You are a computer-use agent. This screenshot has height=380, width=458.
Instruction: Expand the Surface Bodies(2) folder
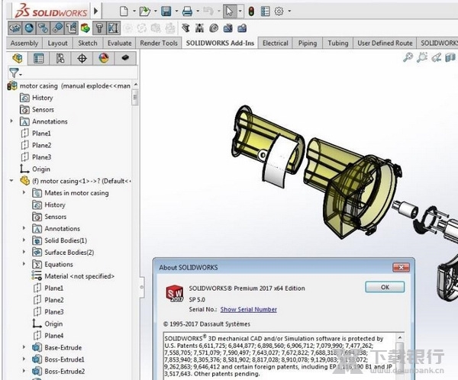coord(24,252)
